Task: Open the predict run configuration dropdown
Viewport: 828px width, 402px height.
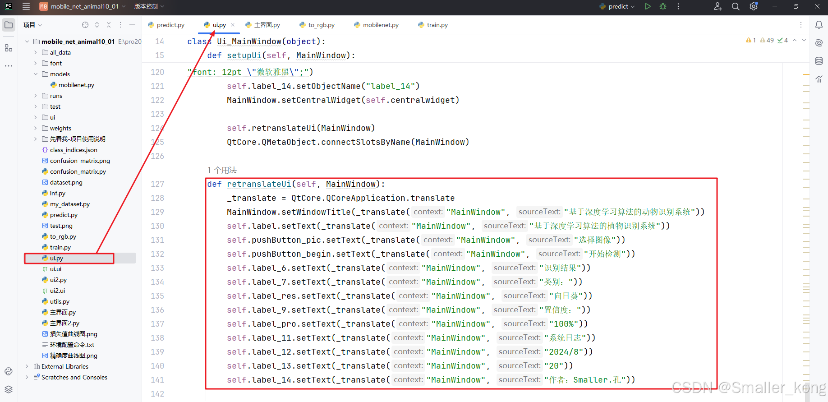Action: click(617, 6)
